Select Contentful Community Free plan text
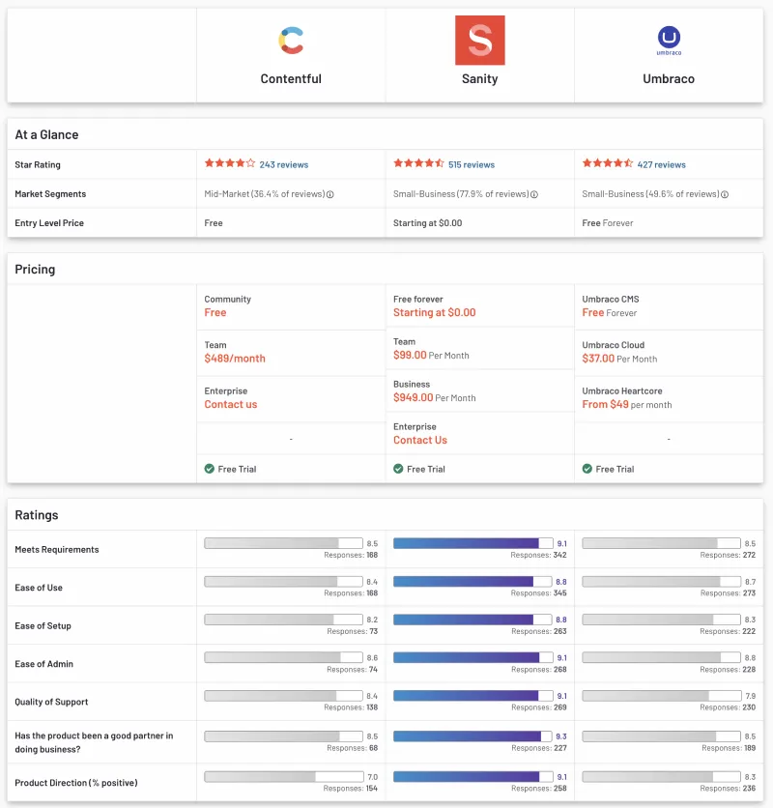Screen dimensions: 773x808 (215, 313)
